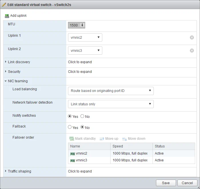Click the Add uplink icon

[x=7, y=16]
